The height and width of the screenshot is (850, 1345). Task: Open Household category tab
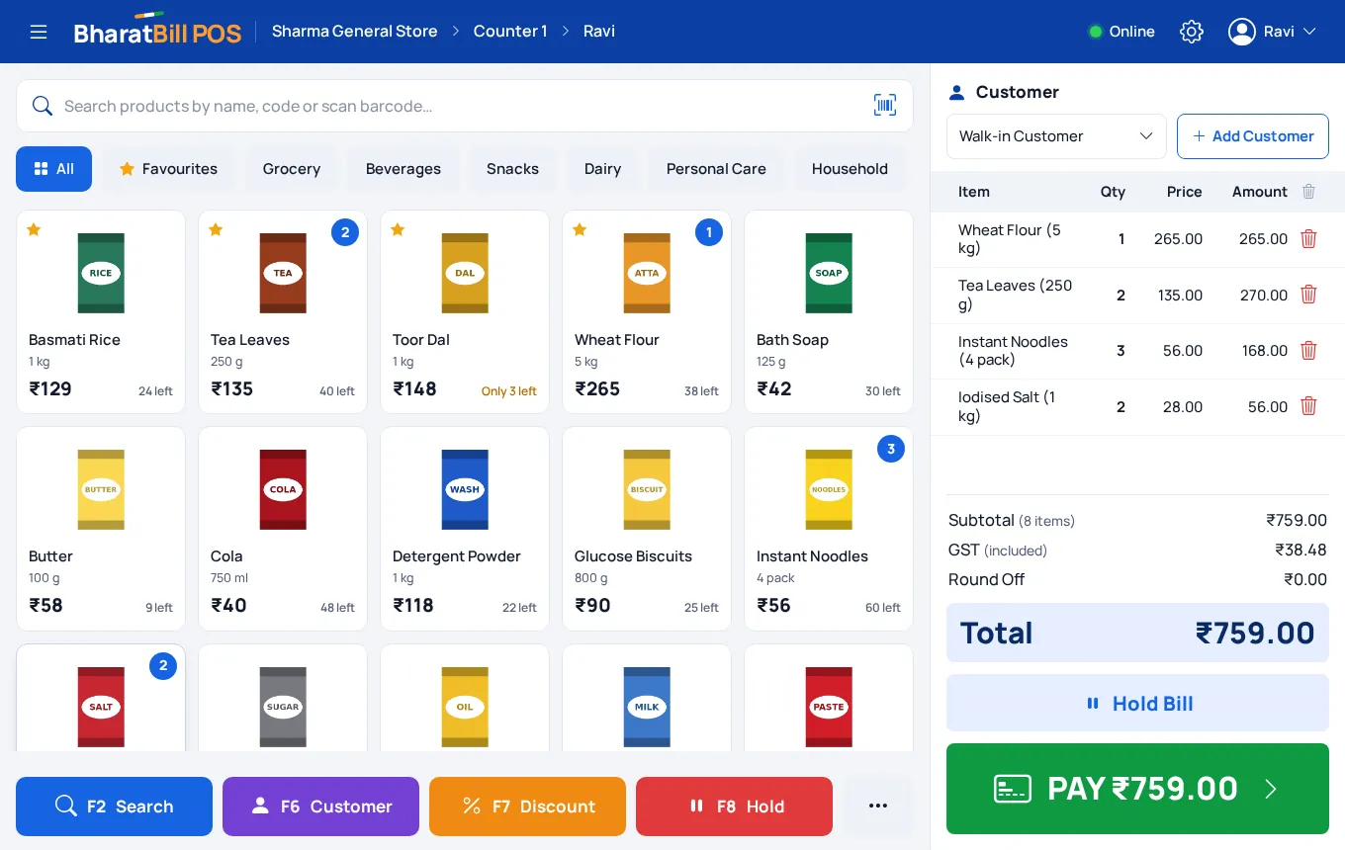[850, 169]
